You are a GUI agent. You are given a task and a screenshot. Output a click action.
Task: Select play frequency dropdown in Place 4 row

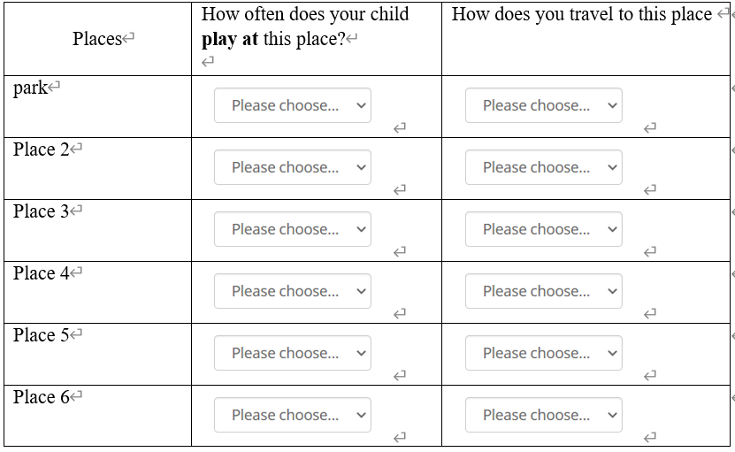(x=292, y=291)
